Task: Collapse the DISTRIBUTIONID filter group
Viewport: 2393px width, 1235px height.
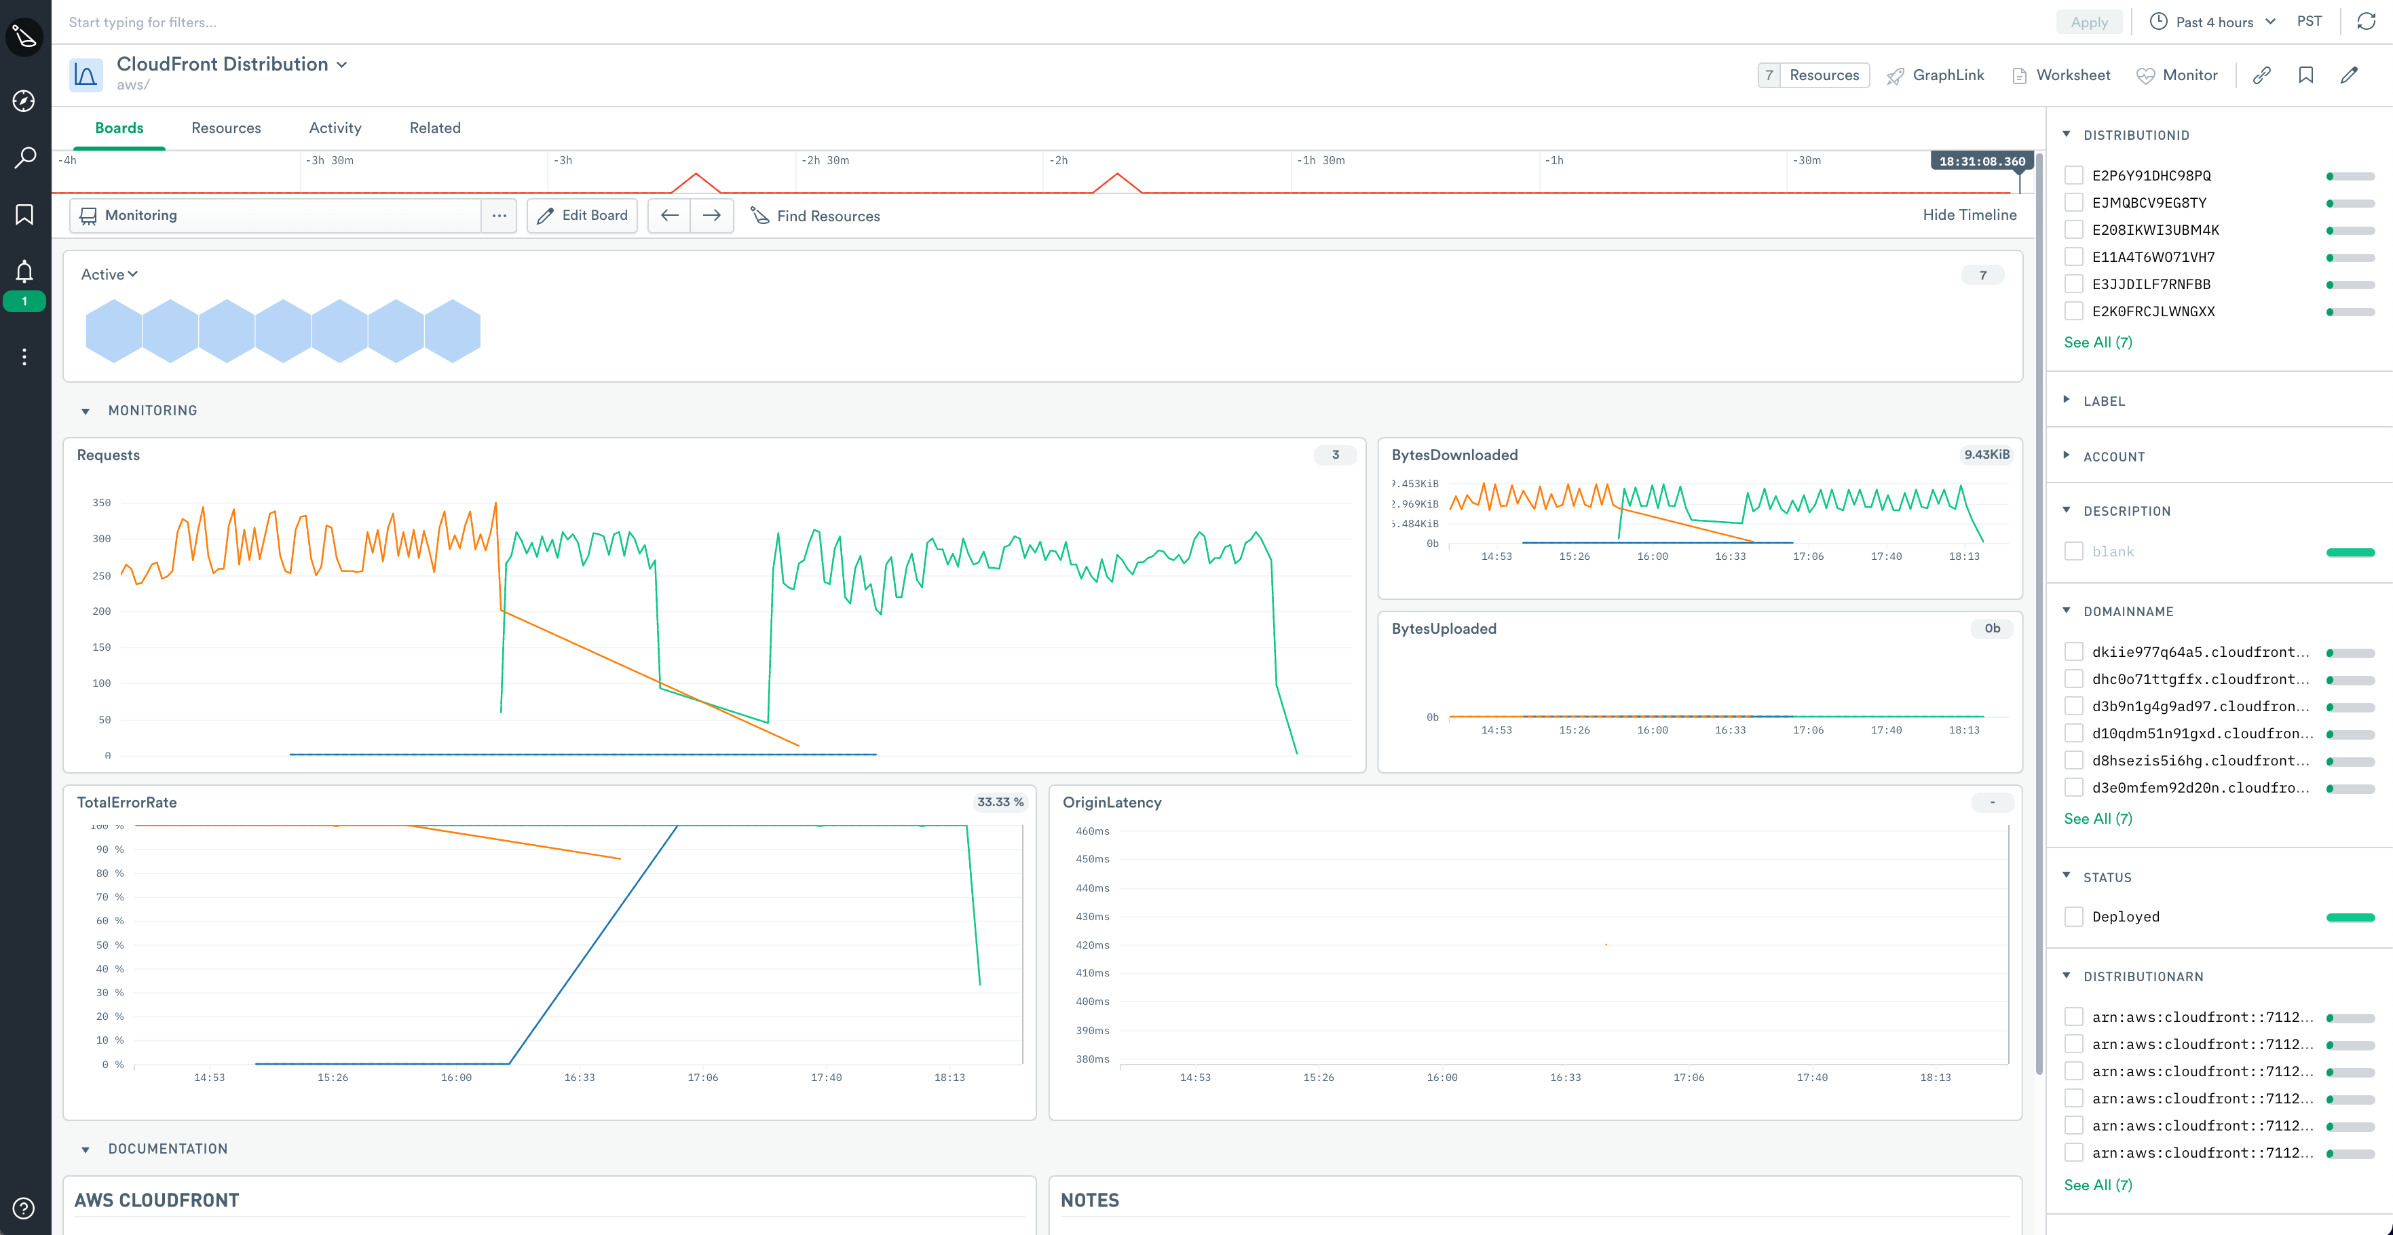Action: click(x=2066, y=134)
